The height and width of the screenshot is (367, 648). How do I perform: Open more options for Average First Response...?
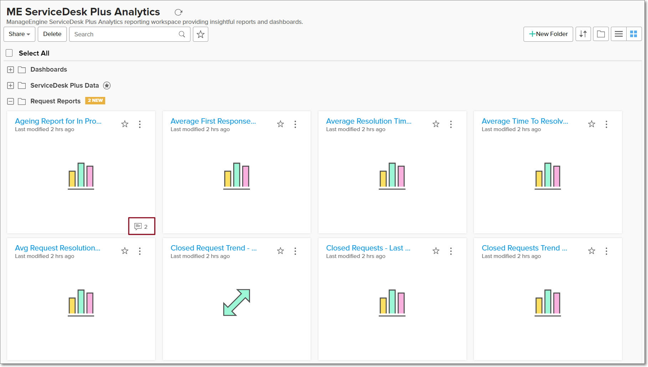(295, 124)
